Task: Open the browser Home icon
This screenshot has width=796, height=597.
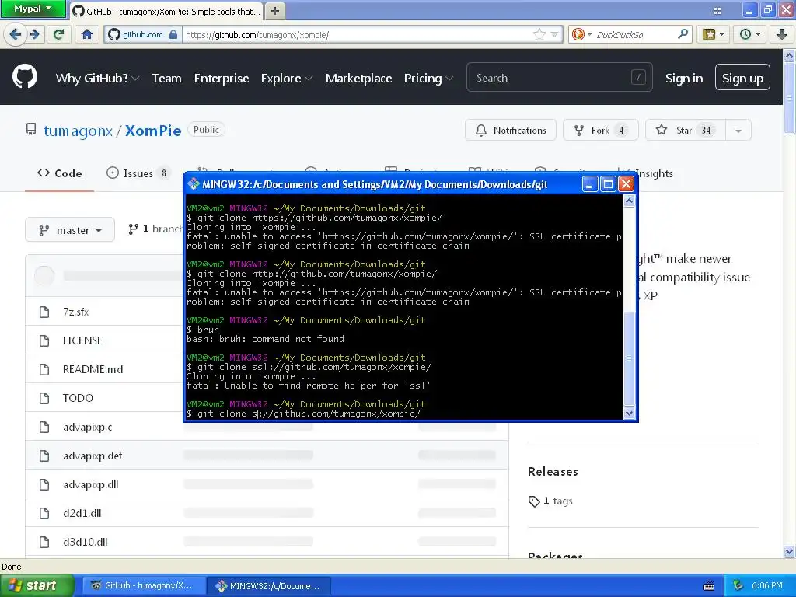Action: (x=87, y=34)
